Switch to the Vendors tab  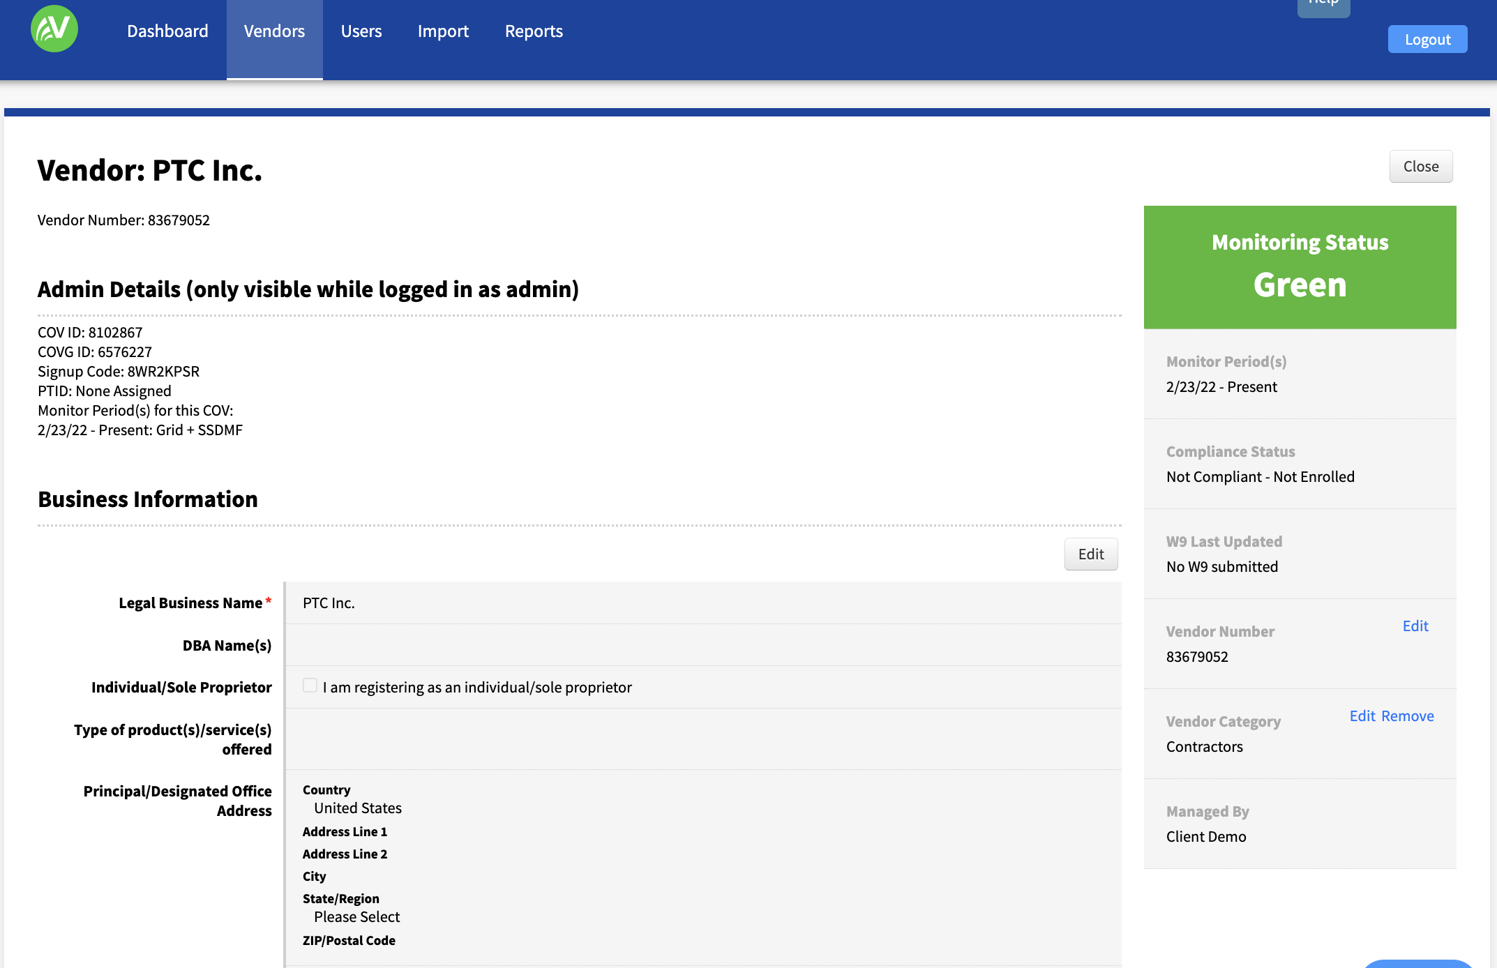point(274,31)
